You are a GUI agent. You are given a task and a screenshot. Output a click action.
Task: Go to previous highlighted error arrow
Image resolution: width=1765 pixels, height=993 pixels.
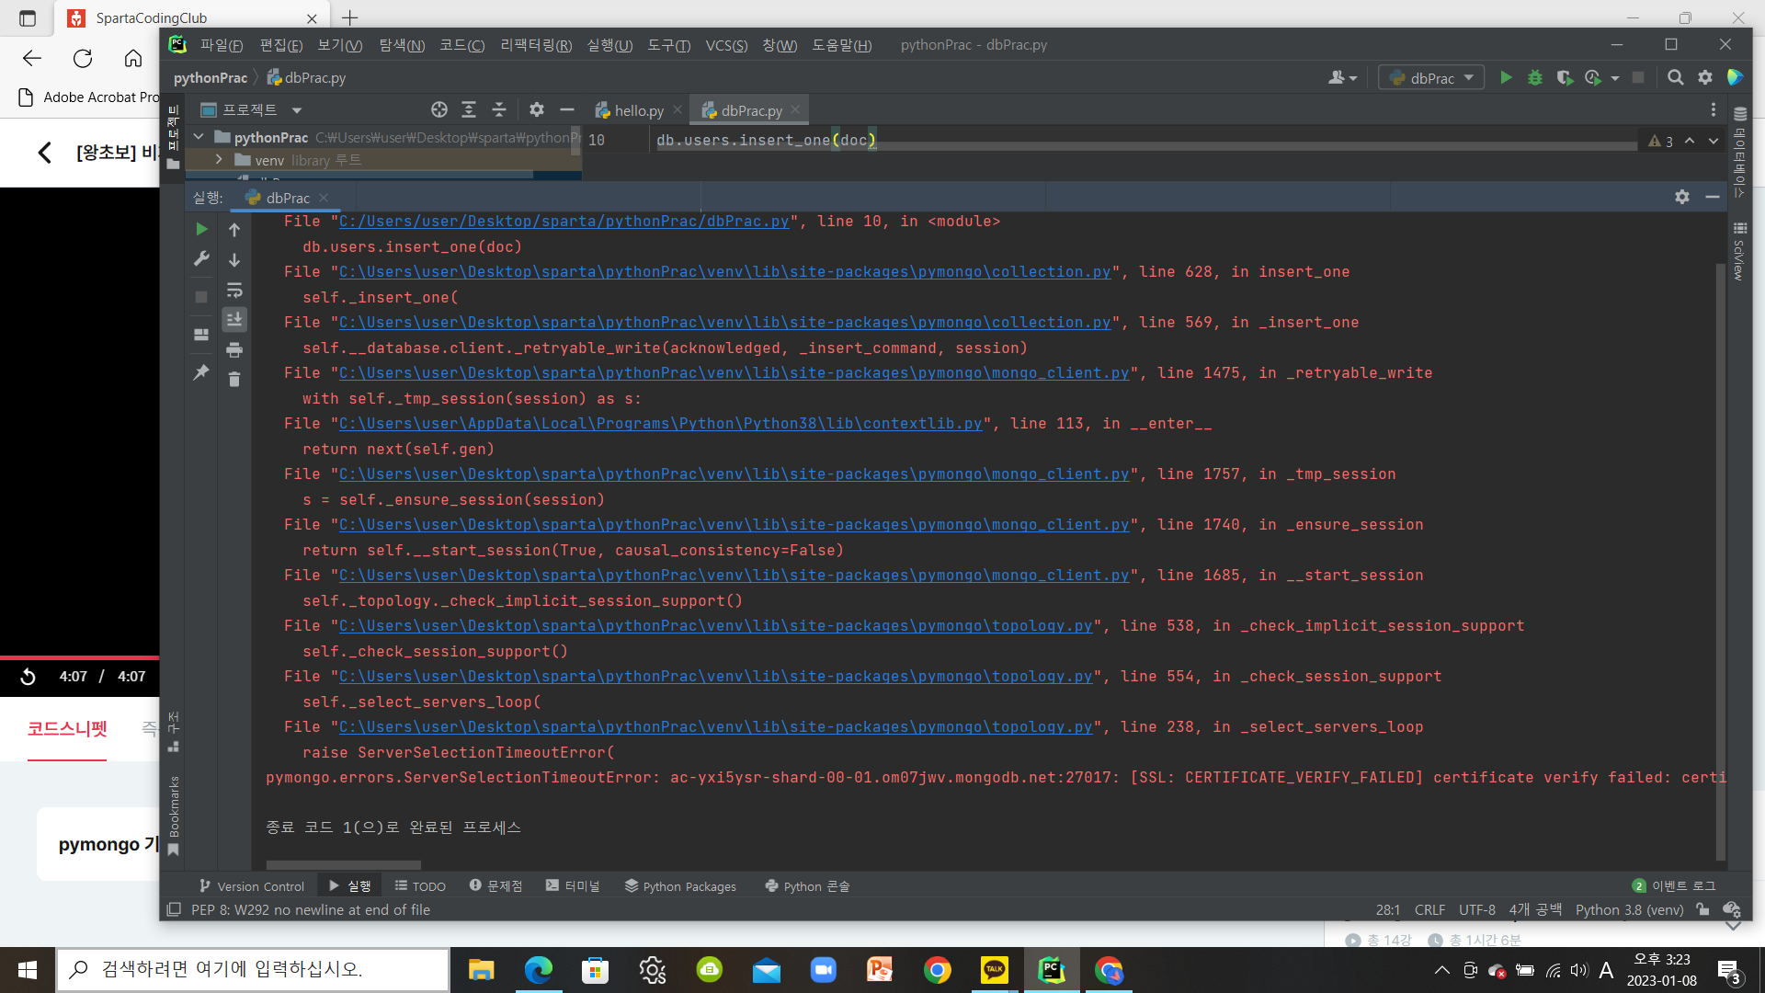pyautogui.click(x=1690, y=141)
